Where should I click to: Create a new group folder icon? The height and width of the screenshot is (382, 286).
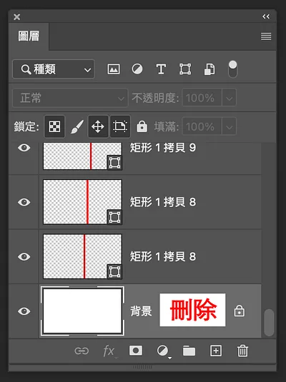click(x=189, y=351)
